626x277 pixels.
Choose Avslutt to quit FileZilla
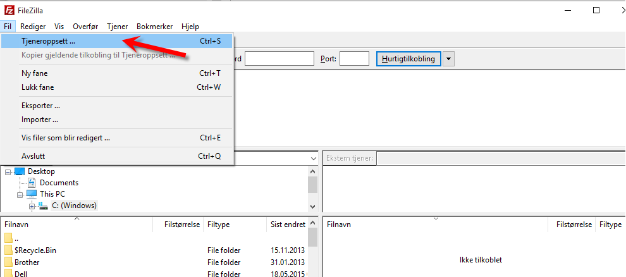117,156
